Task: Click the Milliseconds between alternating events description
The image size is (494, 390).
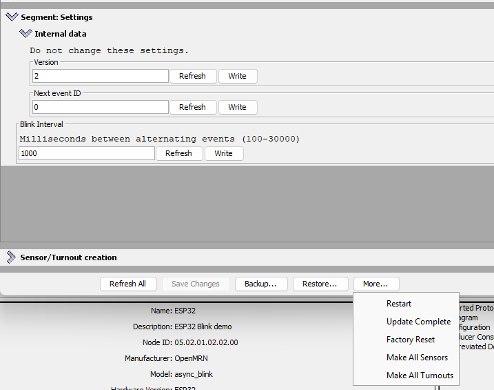Action: click(159, 139)
